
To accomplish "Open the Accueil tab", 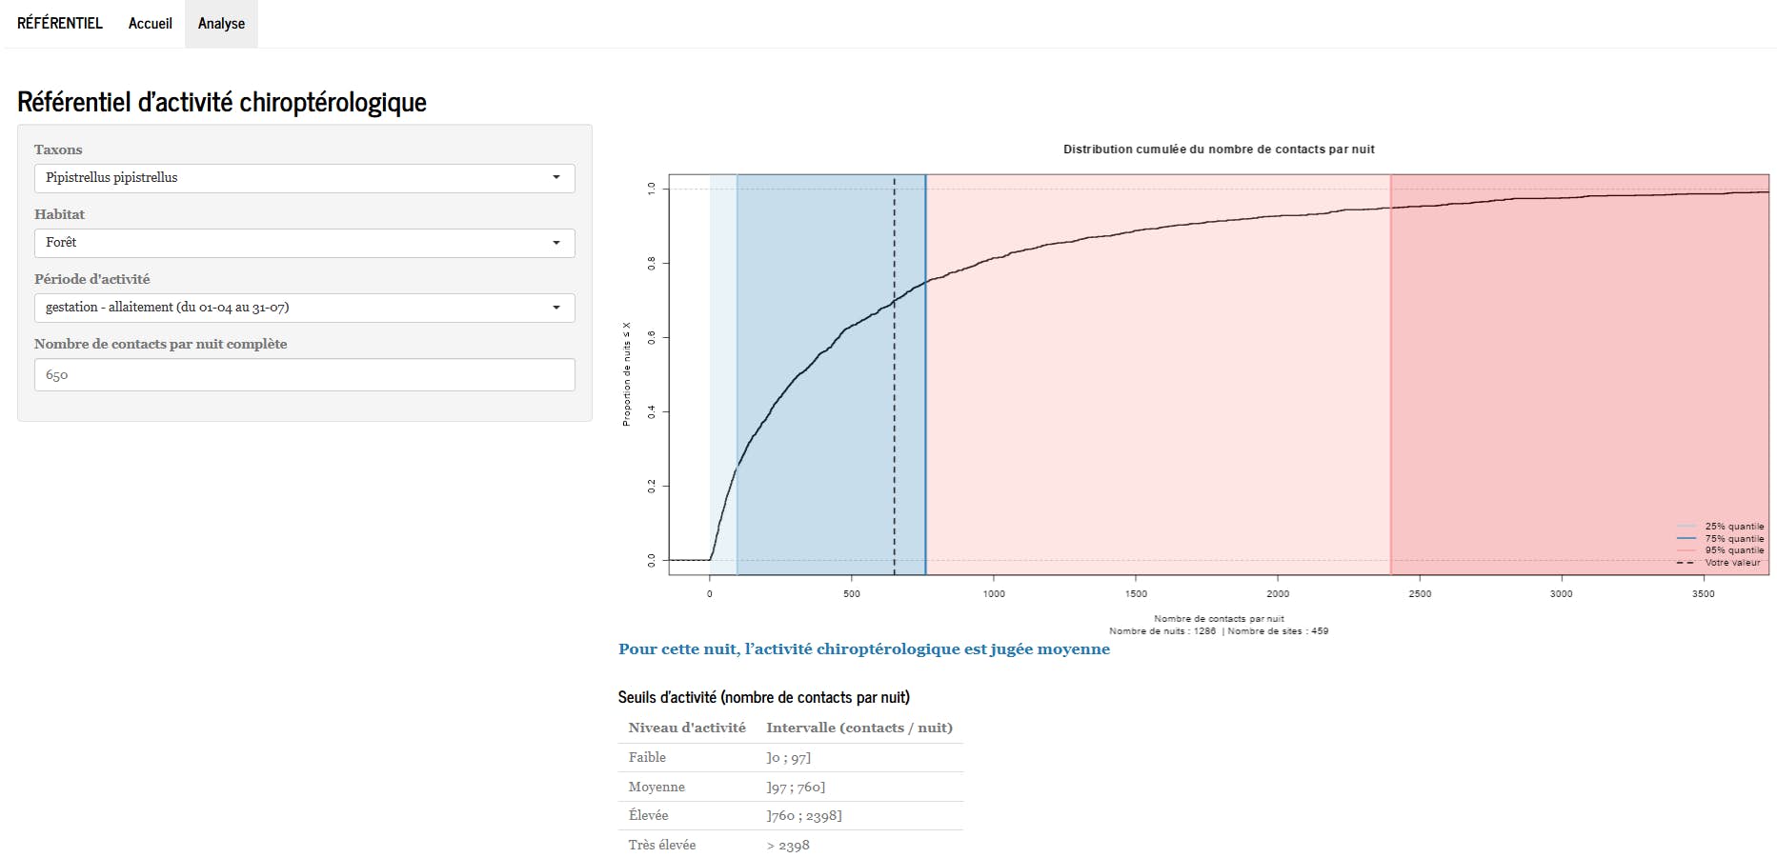I will click(150, 24).
